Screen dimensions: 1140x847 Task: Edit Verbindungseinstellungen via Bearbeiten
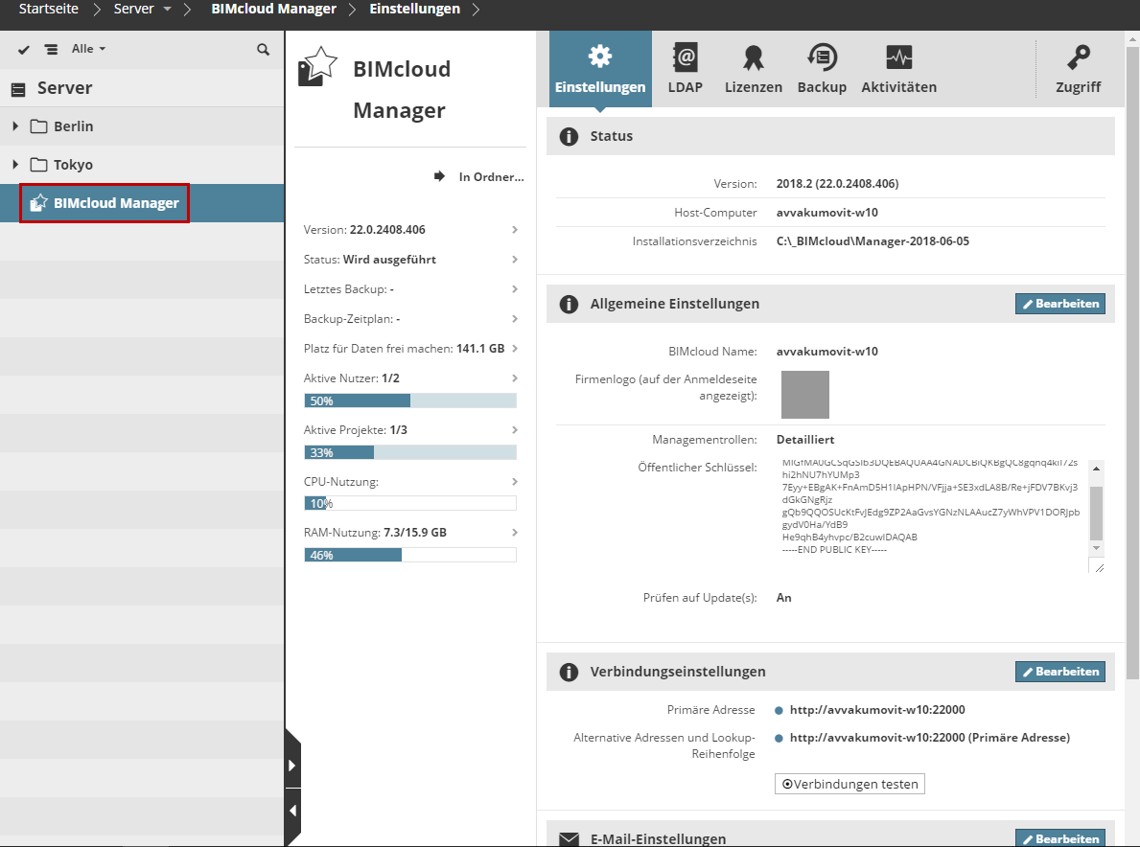coord(1060,672)
